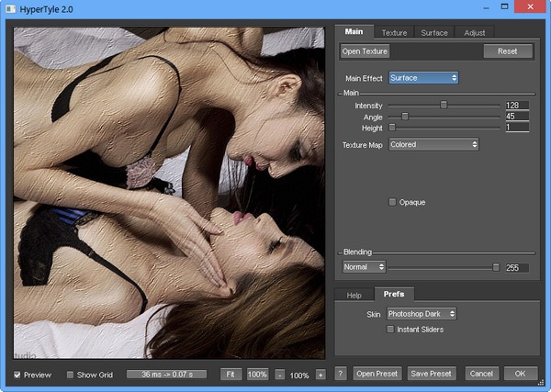
Task: Click the Open Texture button
Action: [x=365, y=51]
